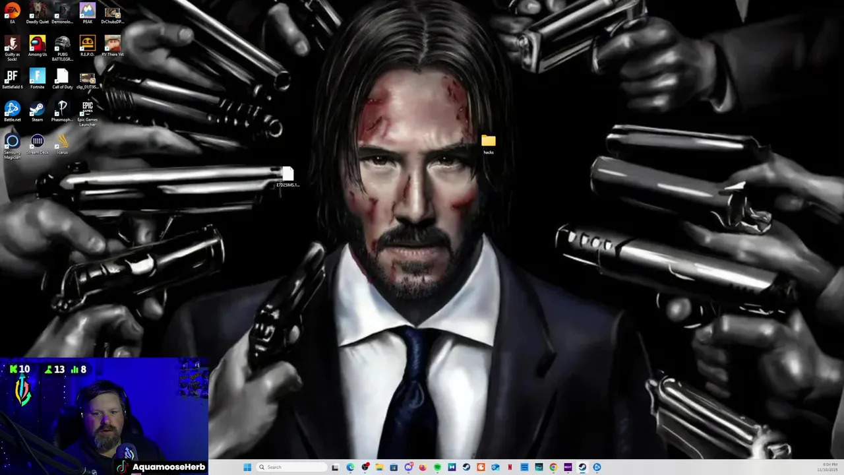Viewport: 844px width, 475px height.
Task: Click the Phasmophobia desktop shortcut
Action: point(63,111)
